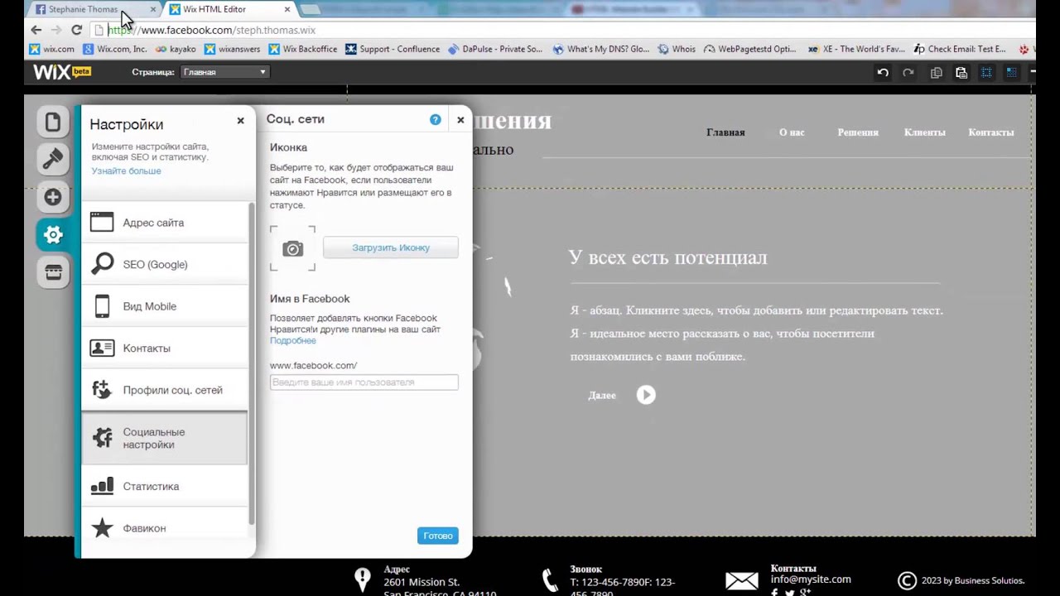Open DaPulse - Private So... bookmark
Image resolution: width=1060 pixels, height=596 pixels.
click(x=495, y=49)
